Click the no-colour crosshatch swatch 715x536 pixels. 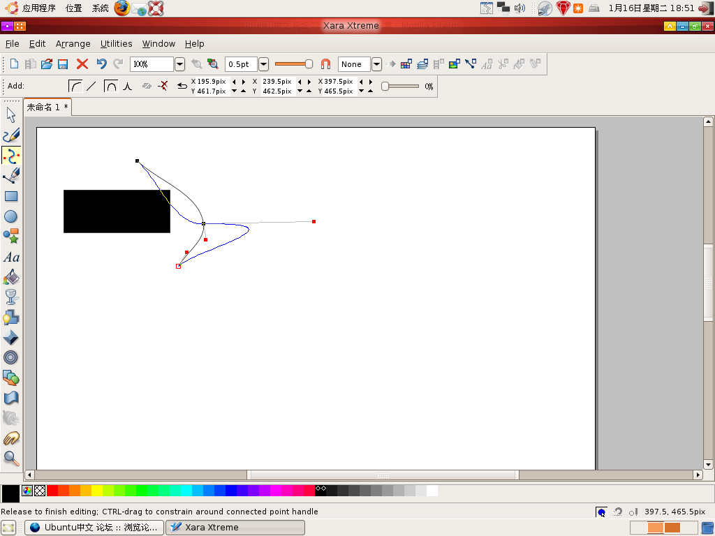coord(40,491)
